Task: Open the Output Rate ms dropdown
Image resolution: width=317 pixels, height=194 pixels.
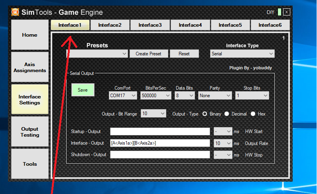Action: click(223, 143)
